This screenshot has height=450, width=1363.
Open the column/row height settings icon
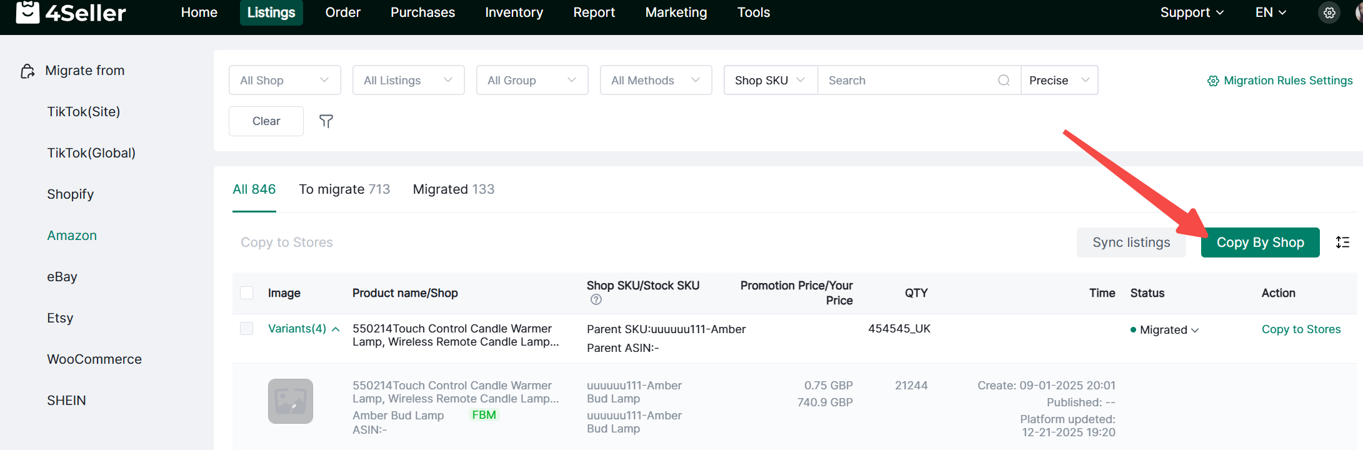1342,242
